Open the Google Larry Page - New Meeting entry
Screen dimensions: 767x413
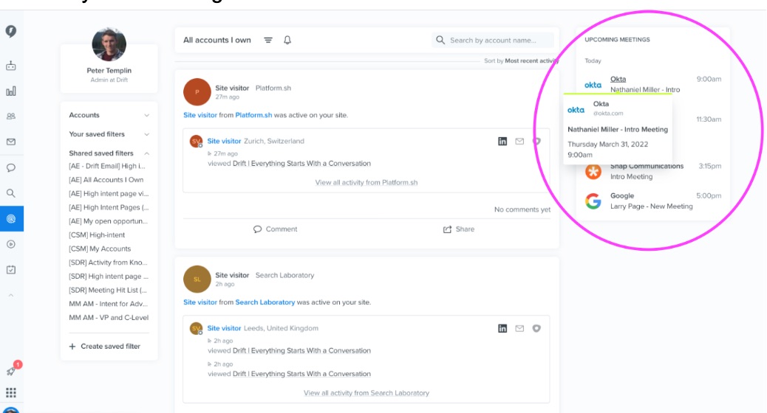[x=652, y=201]
